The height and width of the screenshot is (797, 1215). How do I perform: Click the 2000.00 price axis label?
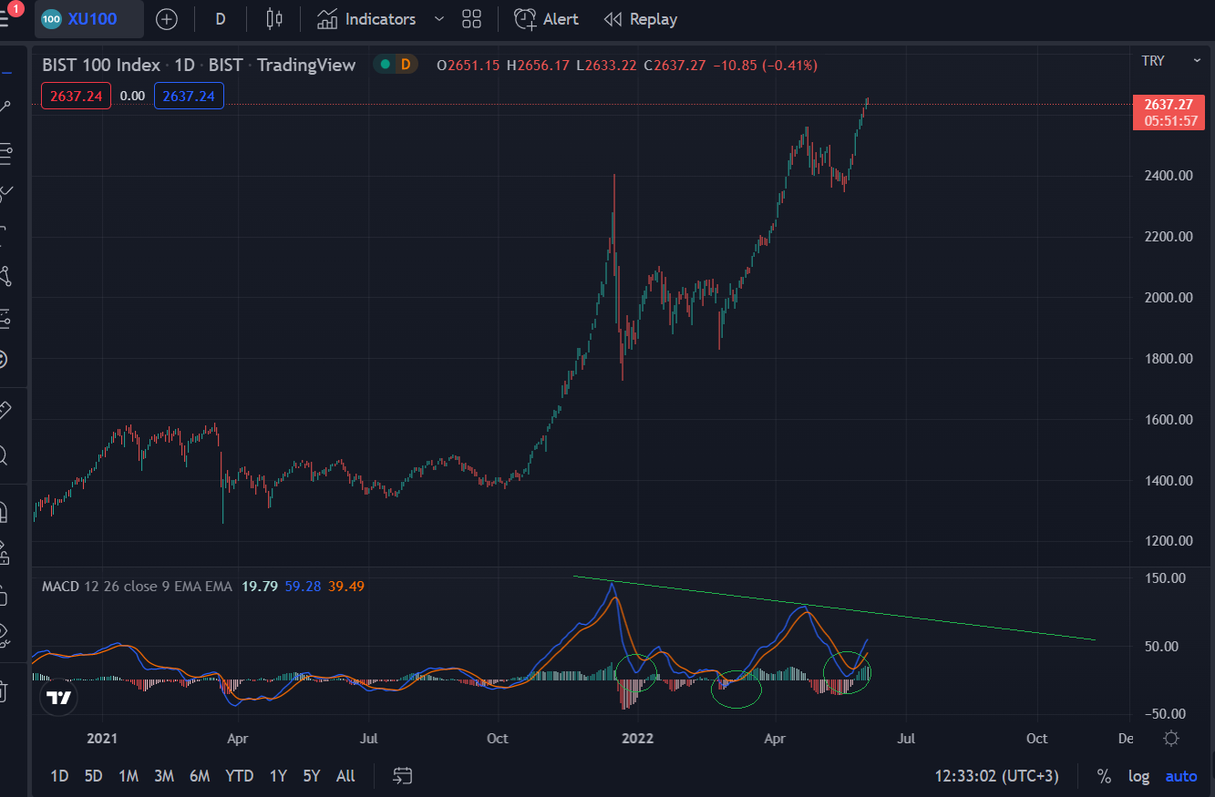click(x=1169, y=297)
